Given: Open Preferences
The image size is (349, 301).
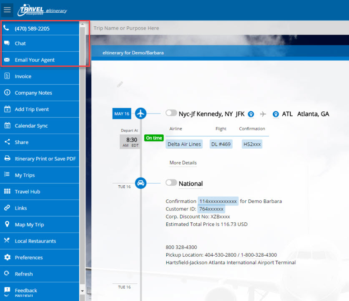Looking at the screenshot, I should (x=40, y=258).
